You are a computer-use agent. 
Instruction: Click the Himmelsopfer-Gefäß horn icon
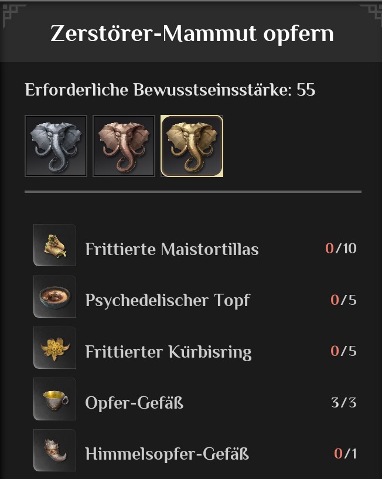[x=54, y=450]
